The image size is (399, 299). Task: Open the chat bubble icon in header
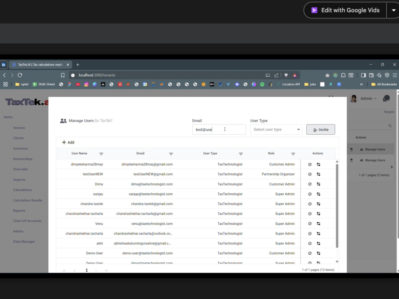tap(386, 98)
